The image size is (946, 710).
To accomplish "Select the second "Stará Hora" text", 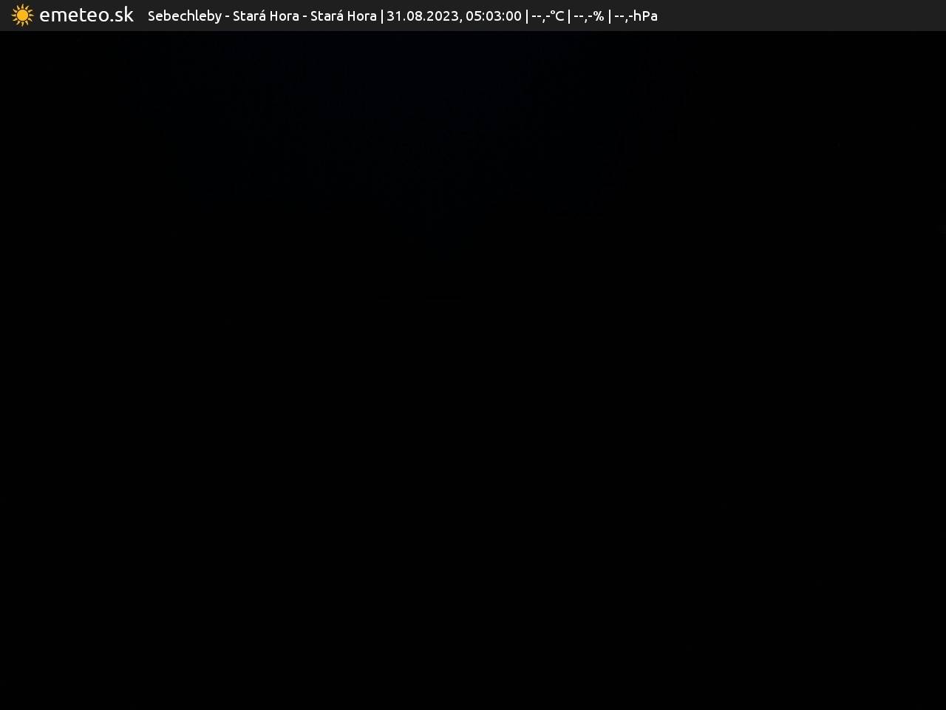I will coord(343,16).
